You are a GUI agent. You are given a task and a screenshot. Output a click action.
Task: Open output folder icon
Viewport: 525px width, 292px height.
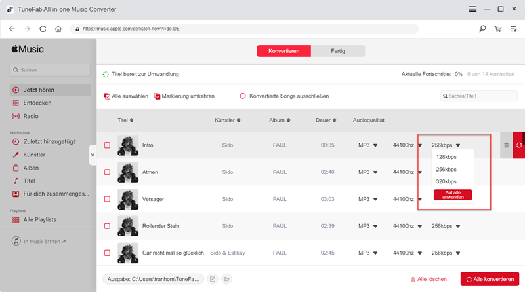click(226, 279)
